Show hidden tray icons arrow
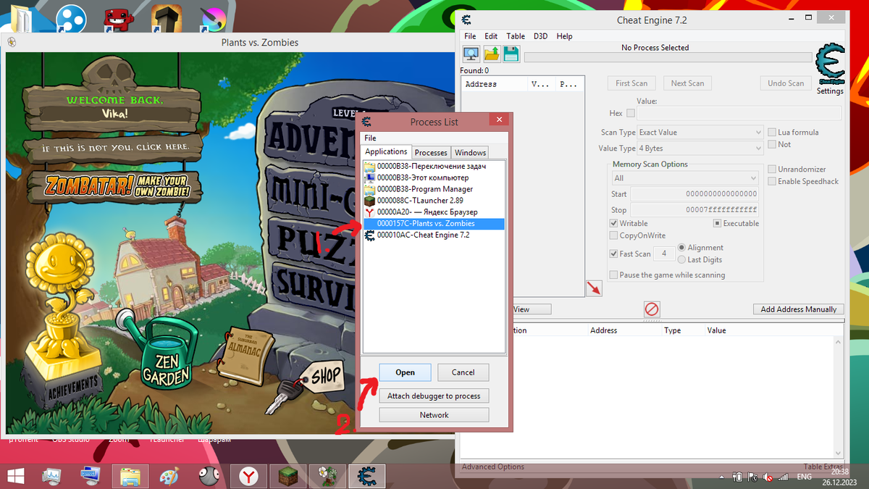The height and width of the screenshot is (489, 869). [x=722, y=477]
